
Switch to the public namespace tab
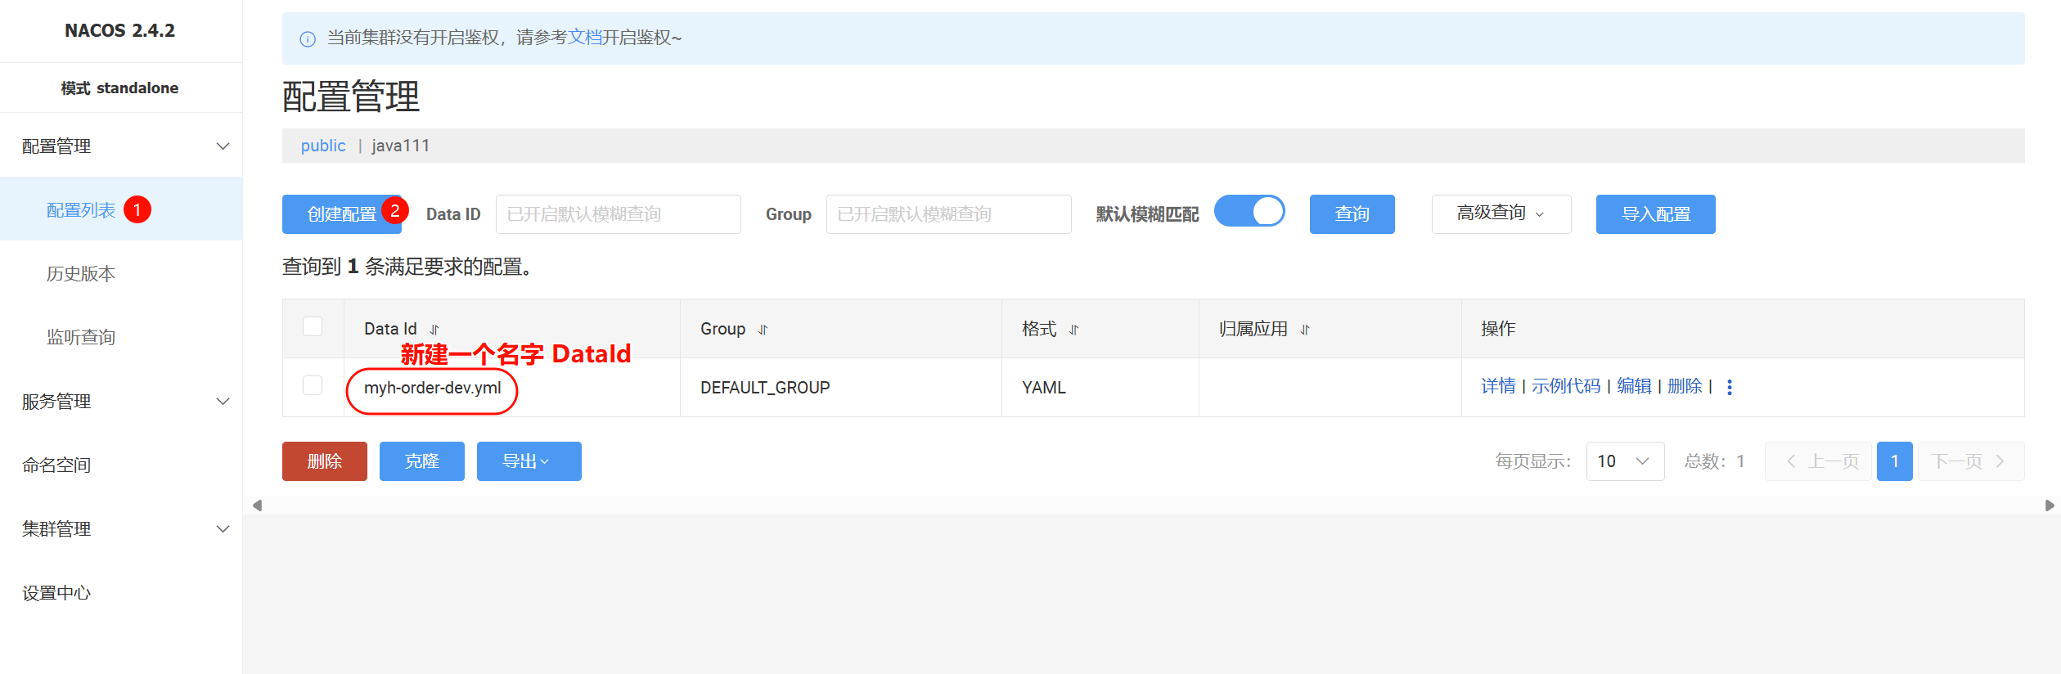(323, 146)
